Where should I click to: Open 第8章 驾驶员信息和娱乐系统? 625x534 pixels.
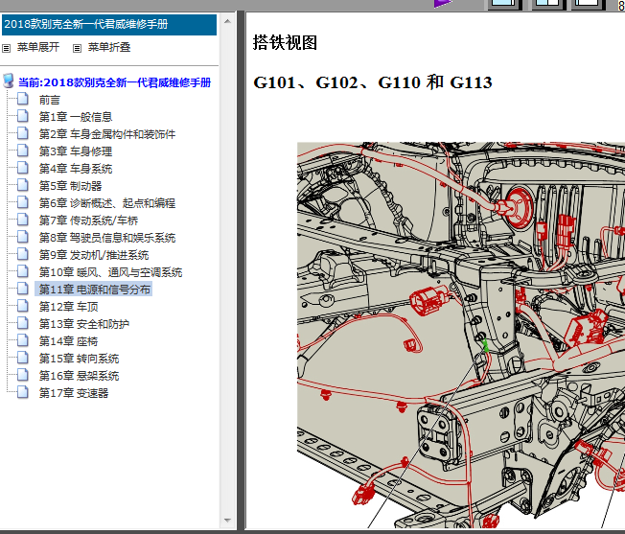pos(107,238)
